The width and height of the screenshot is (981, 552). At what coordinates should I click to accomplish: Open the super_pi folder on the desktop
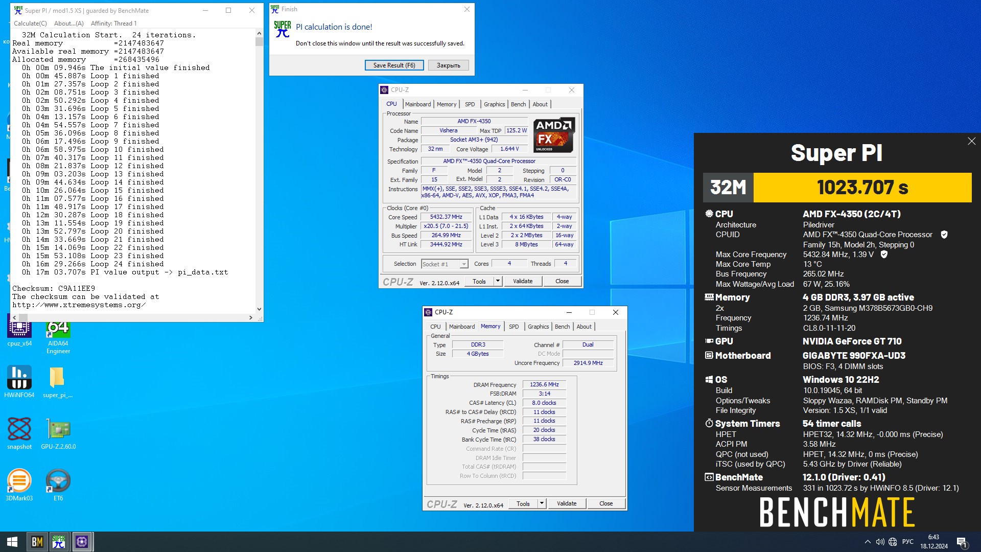coord(57,381)
